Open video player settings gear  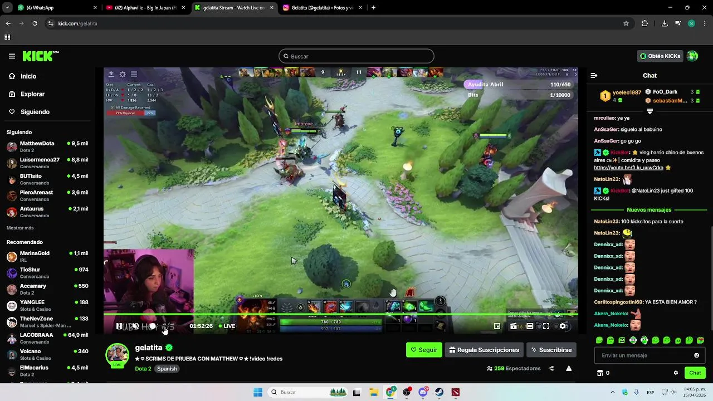[x=563, y=326]
